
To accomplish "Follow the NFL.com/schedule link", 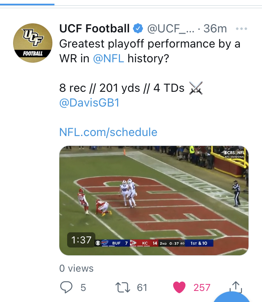I will pyautogui.click(x=108, y=132).
